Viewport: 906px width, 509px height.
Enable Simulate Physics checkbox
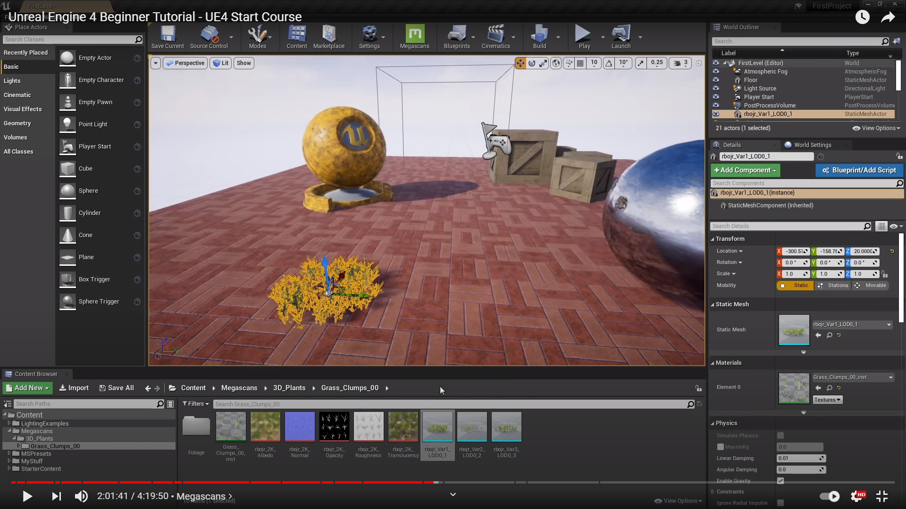(x=780, y=435)
